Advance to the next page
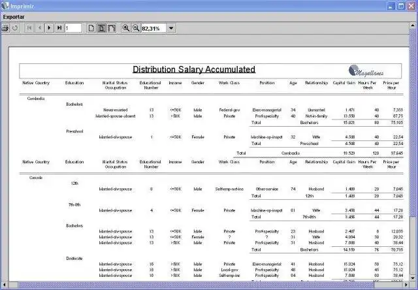This screenshot has height=290, width=418. 50,28
